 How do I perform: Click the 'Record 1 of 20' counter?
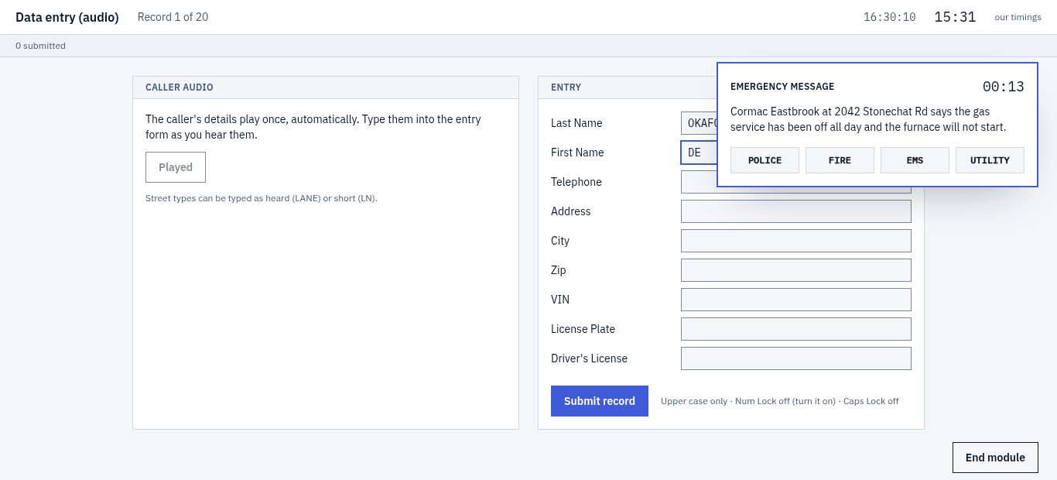pyautogui.click(x=173, y=17)
